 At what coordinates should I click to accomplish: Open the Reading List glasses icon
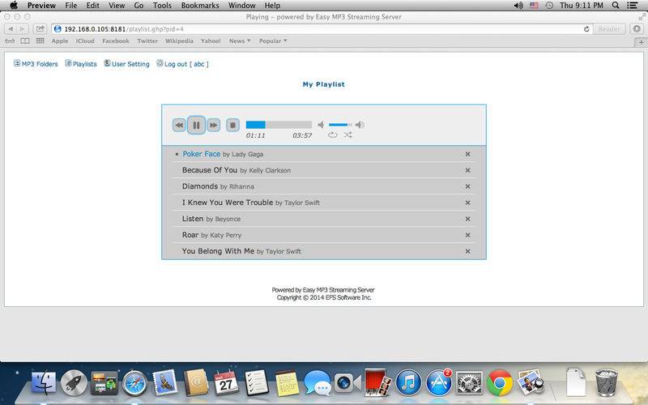10,41
